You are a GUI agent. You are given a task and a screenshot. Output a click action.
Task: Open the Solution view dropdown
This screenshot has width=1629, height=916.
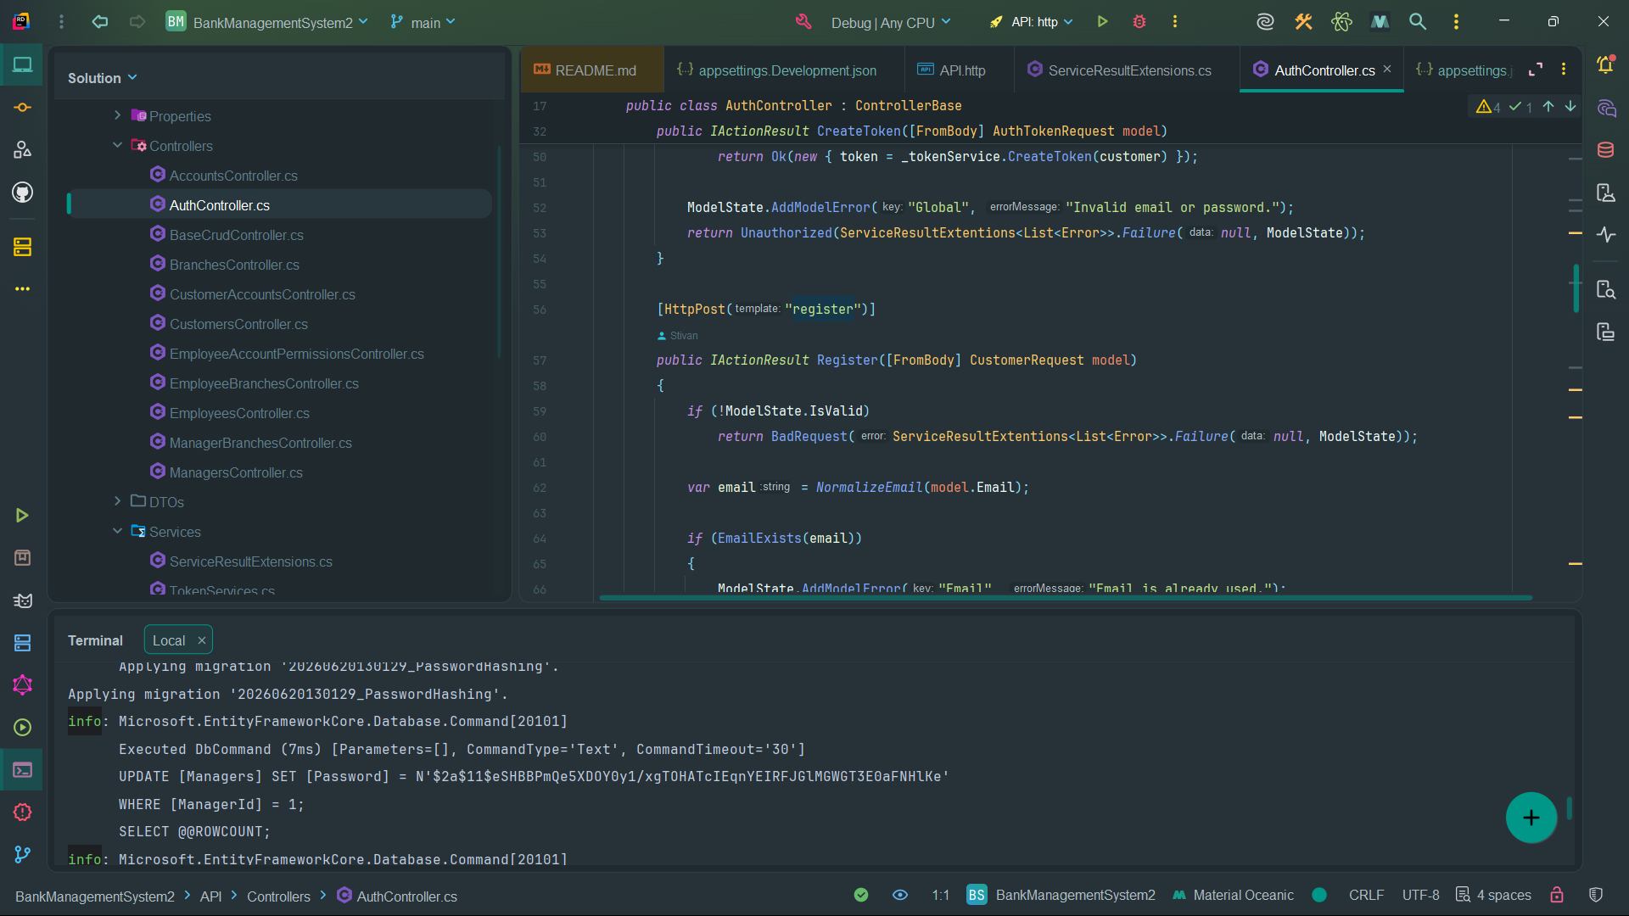102,78
